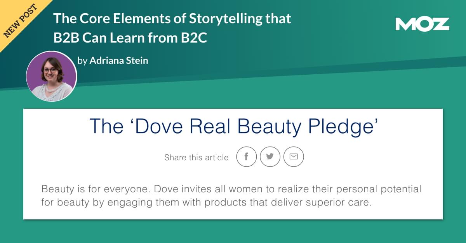Screen dimensions: 466x243
Task: Select the 'Dove Real Beauty Pledge' heading
Action: [233, 127]
